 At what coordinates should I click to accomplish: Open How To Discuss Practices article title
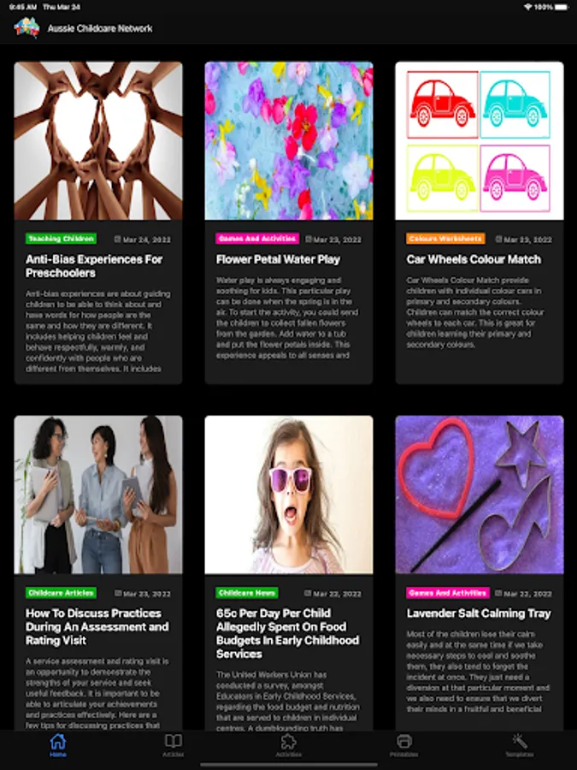[97, 626]
